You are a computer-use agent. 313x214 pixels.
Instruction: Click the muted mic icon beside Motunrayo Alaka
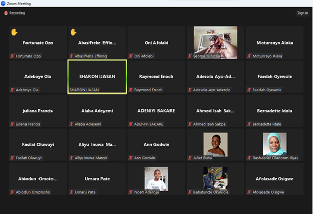(249, 56)
